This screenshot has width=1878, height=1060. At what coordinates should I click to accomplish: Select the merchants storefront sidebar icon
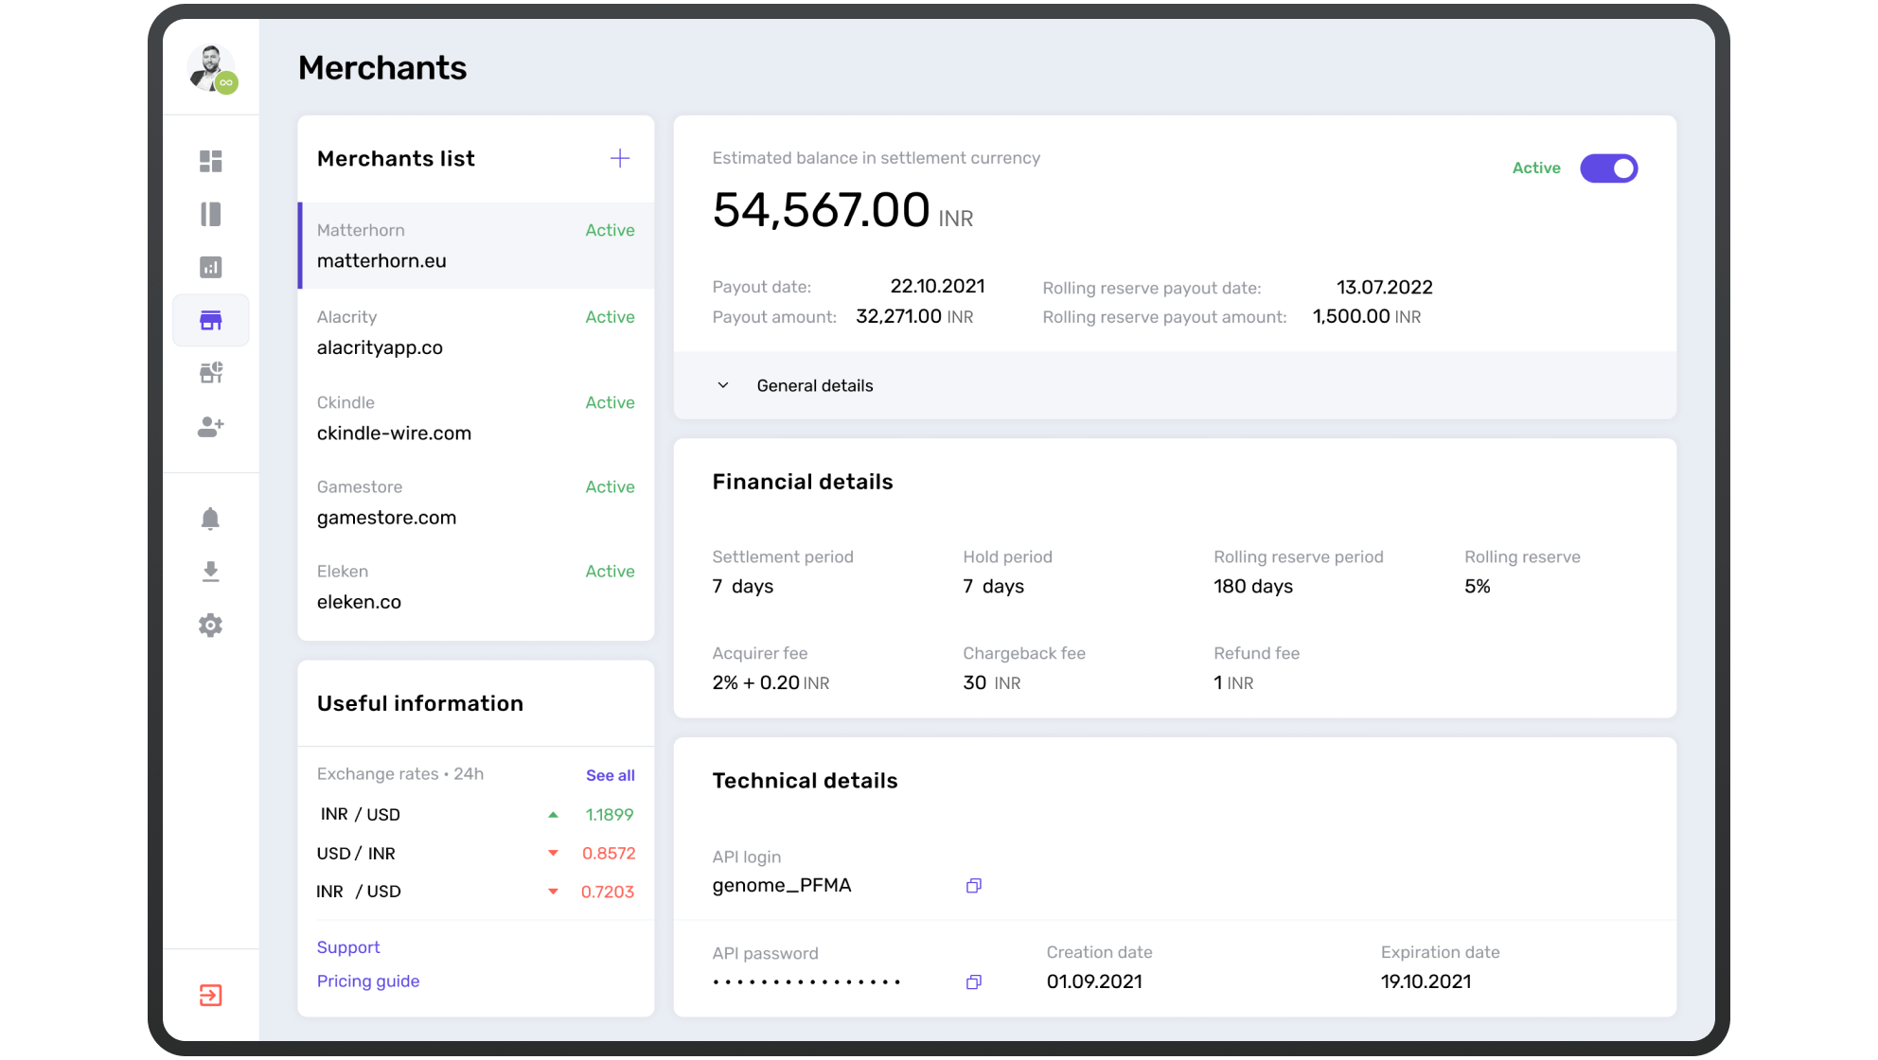pyautogui.click(x=210, y=320)
